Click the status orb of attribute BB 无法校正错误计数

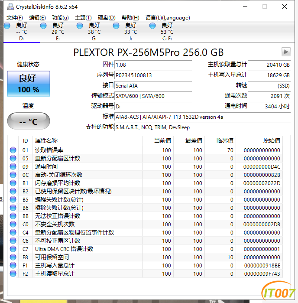pyautogui.click(x=13, y=216)
